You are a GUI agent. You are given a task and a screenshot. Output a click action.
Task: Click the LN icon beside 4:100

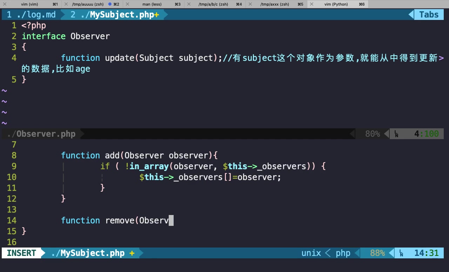point(396,134)
